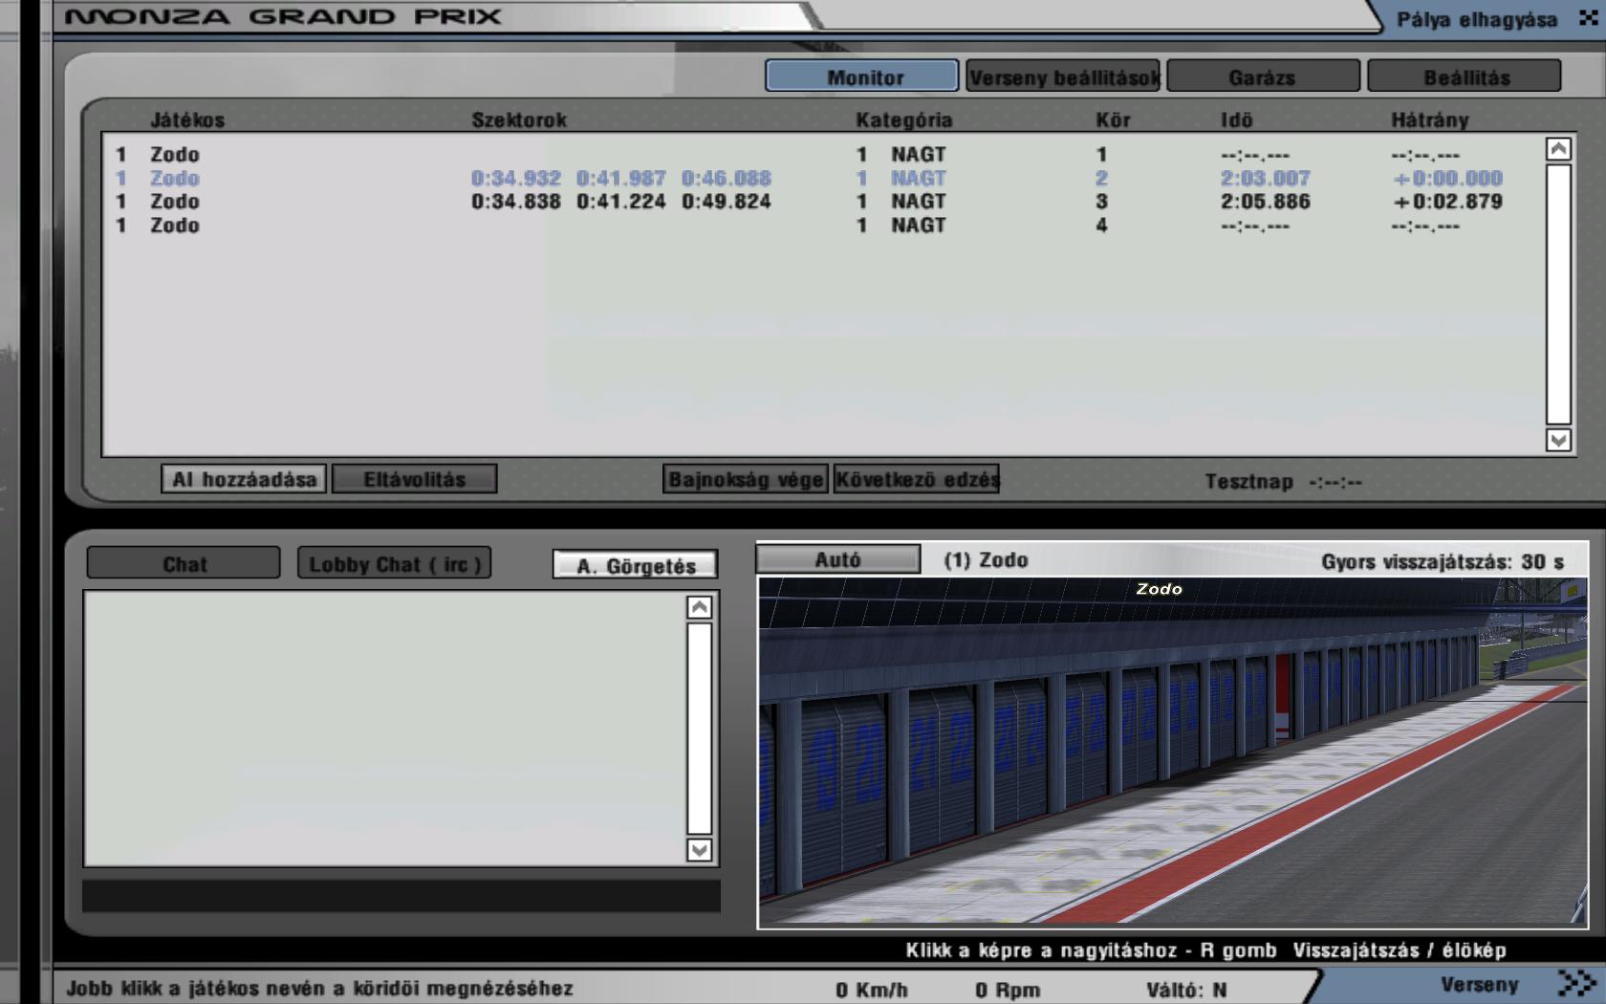1606x1004 pixels.
Task: Click gap value +0:02.879
Action: (x=1447, y=201)
